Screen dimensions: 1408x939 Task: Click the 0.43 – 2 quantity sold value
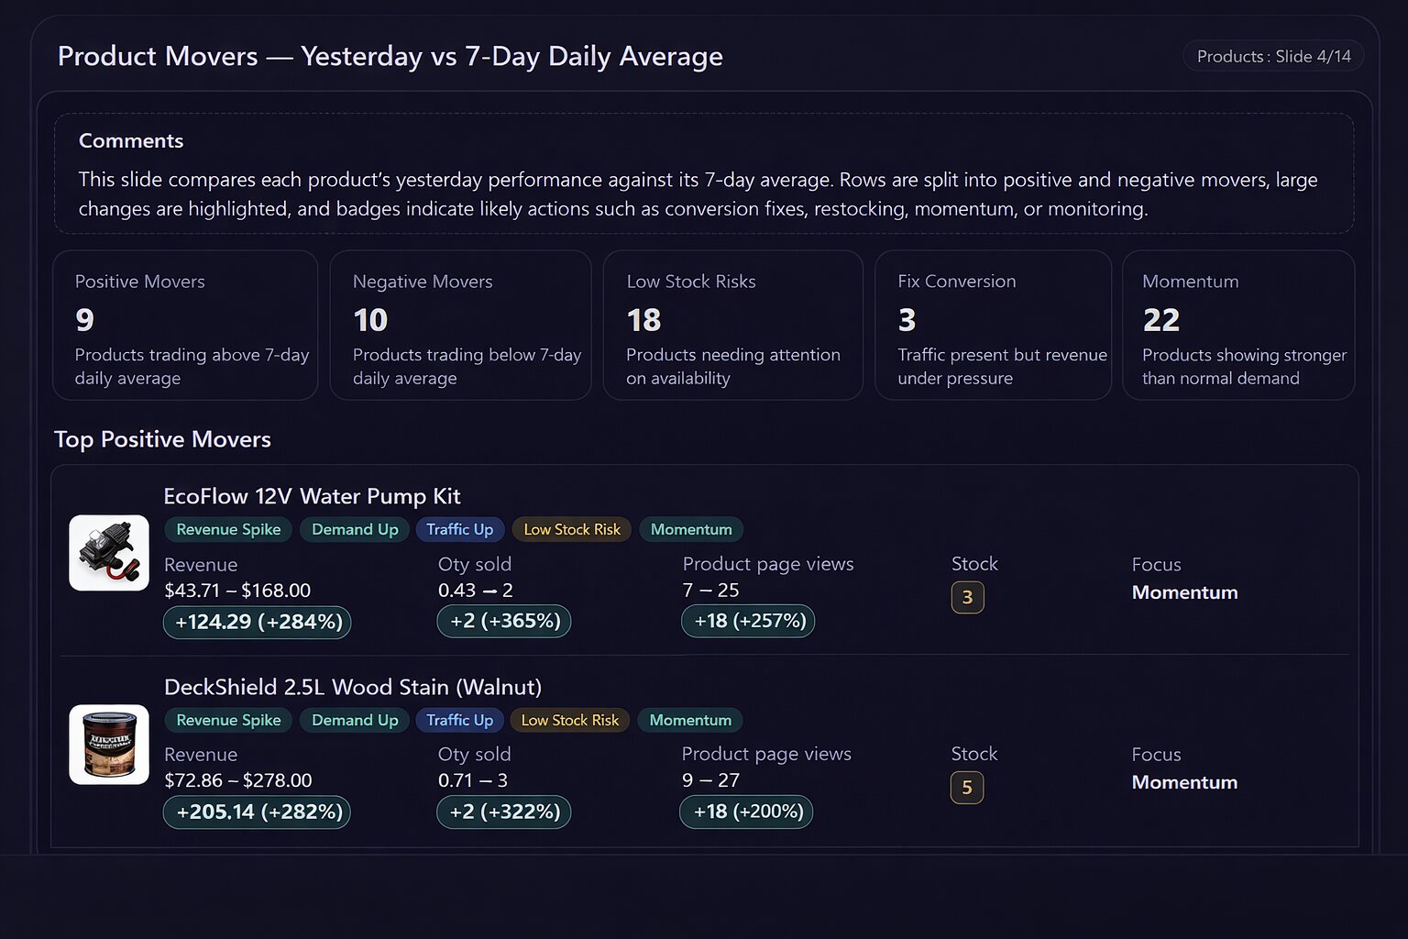coord(476,591)
